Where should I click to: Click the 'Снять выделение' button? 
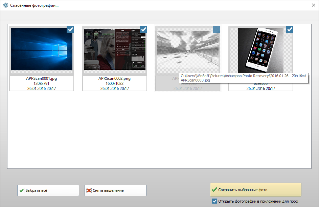(115, 190)
